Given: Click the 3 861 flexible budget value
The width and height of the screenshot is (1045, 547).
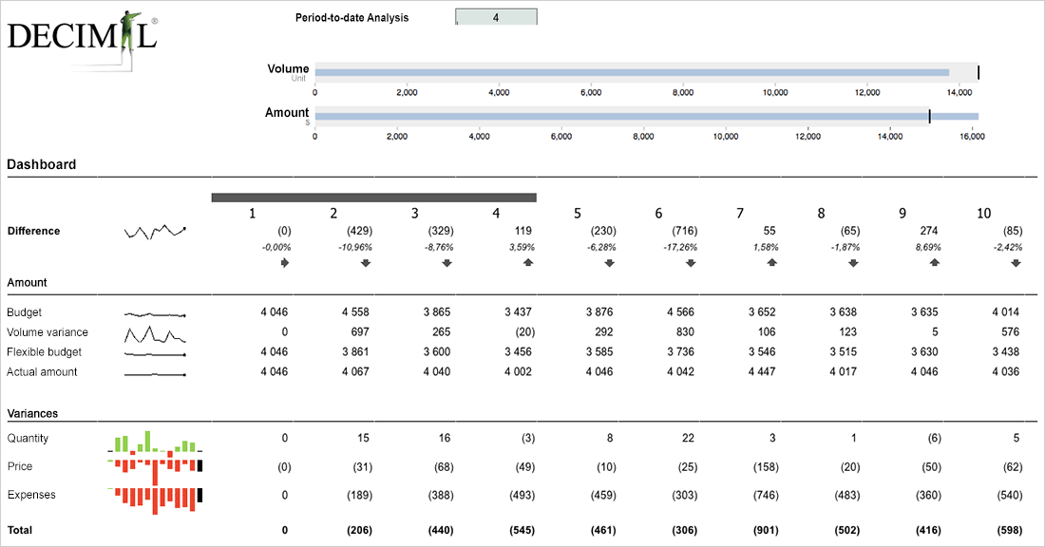Looking at the screenshot, I should tap(355, 351).
